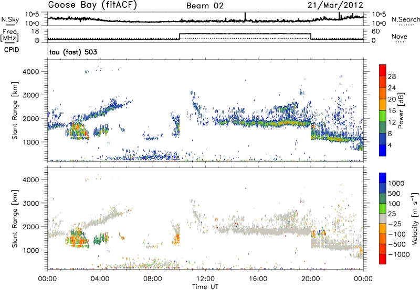Select the light green power color bar segment
This screenshot has height=290, width=420.
(383, 116)
